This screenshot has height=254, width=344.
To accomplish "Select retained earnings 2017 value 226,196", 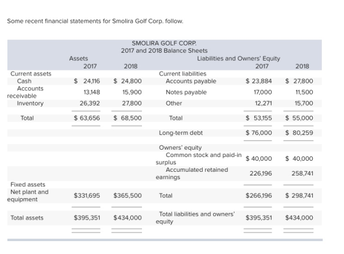I will pyautogui.click(x=260, y=174).
